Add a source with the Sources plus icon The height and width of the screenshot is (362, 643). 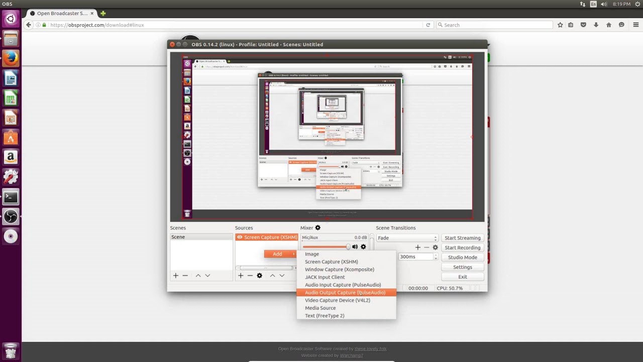(241, 276)
